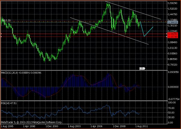The image size is (181, 129).
Task: Click the 1 Apr 1998 date label
Action: pyautogui.click(x=29, y=126)
